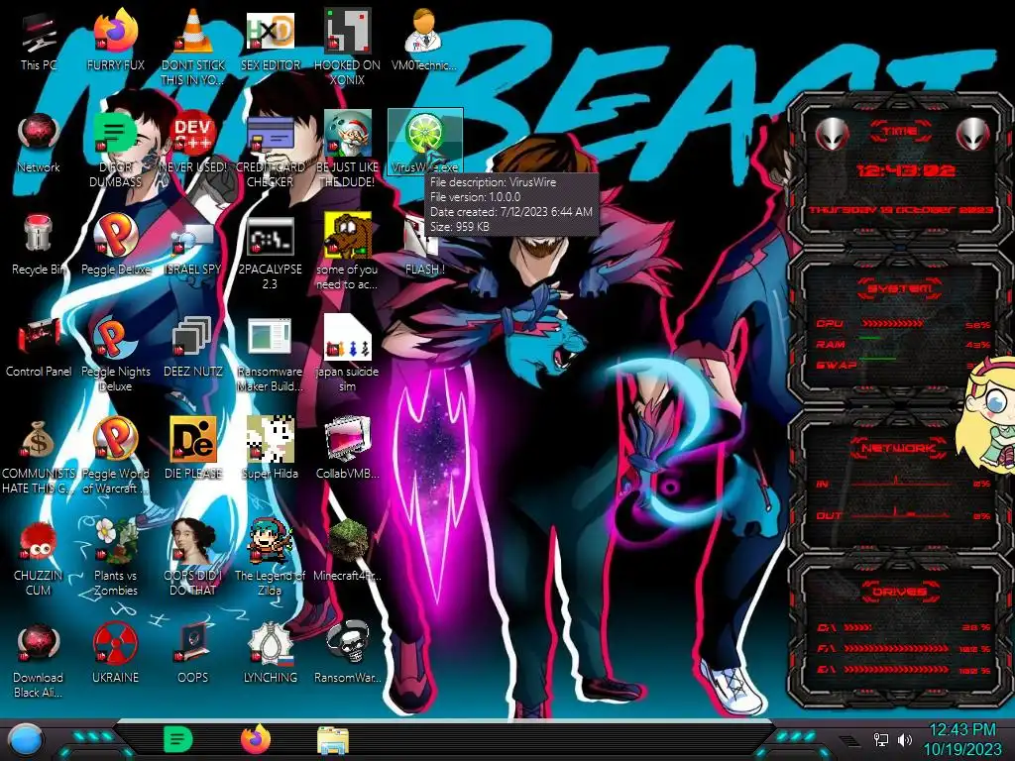Click the Start orb on the taskbar

pos(26,740)
